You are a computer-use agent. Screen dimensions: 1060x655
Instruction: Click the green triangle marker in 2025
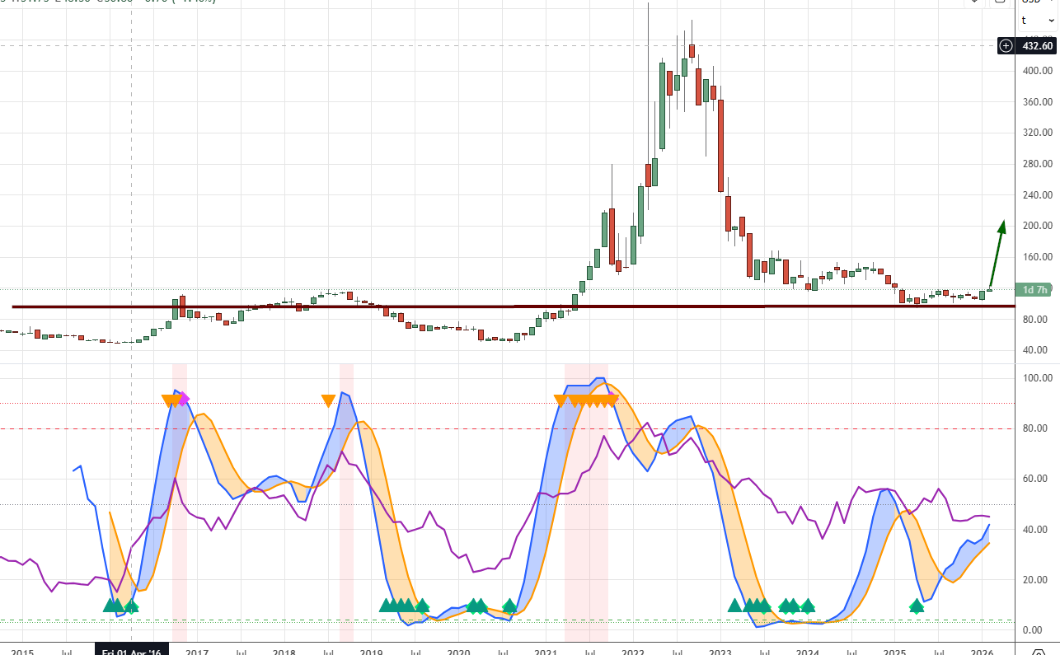point(917,606)
